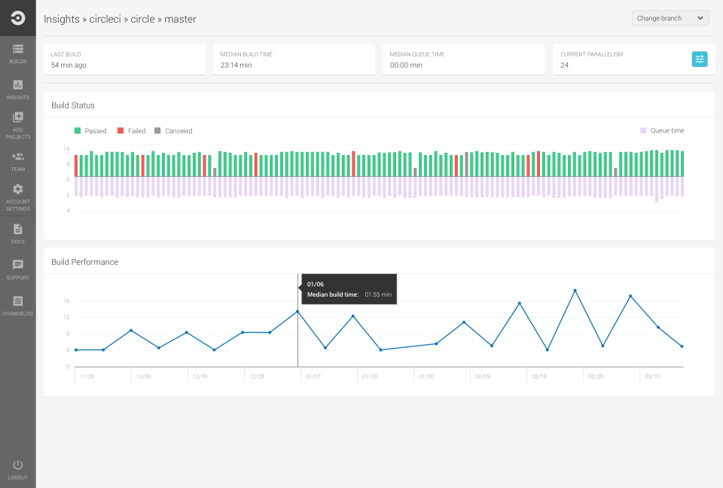Click the Logout button at bottom
Viewport: 723px width, 488px height.
pyautogui.click(x=17, y=468)
